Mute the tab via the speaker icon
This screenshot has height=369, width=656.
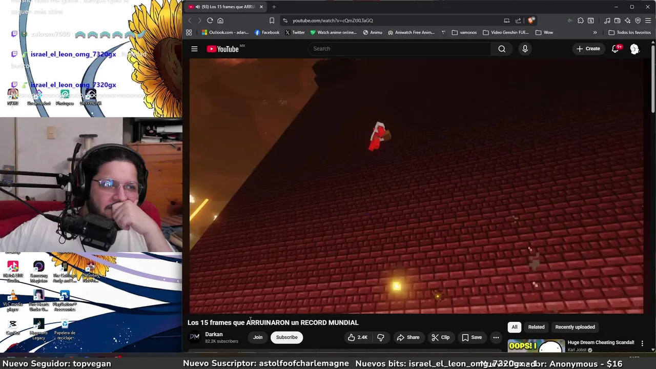click(x=198, y=7)
